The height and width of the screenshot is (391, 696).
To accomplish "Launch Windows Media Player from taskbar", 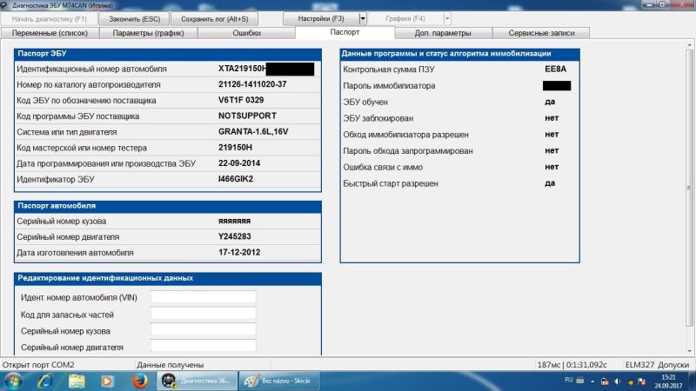I will pos(108,381).
